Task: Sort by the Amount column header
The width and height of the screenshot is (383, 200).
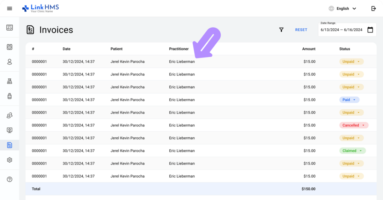Action: pos(309,49)
